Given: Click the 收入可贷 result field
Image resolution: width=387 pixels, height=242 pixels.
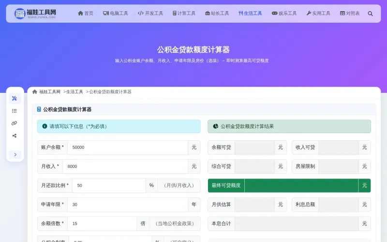Looking at the screenshot, I should pyautogui.click(x=338, y=148).
